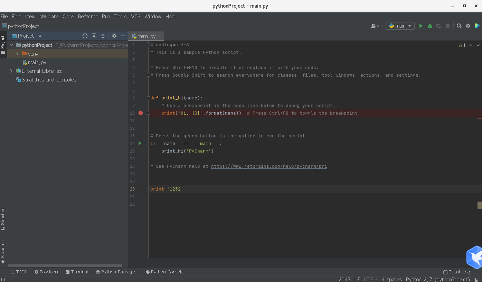The width and height of the screenshot is (482, 282).
Task: Close the main.py editor tab
Action: coord(160,36)
